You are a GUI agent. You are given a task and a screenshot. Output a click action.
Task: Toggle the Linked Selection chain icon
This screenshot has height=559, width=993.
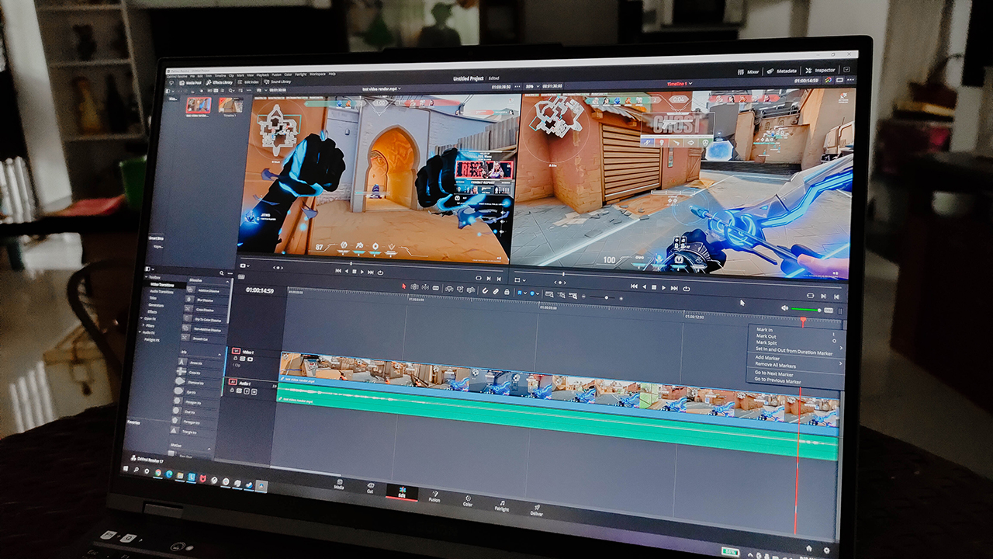coord(496,291)
